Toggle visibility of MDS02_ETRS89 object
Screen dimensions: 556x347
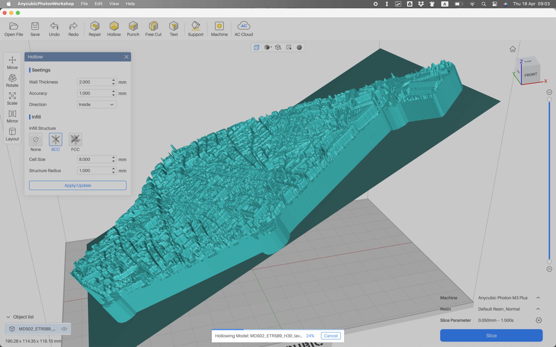coord(64,329)
